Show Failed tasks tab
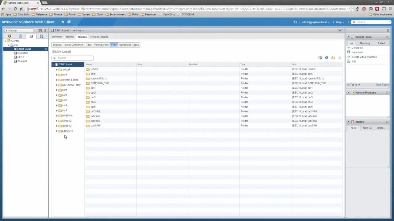The width and height of the screenshot is (394, 221). click(x=381, y=43)
